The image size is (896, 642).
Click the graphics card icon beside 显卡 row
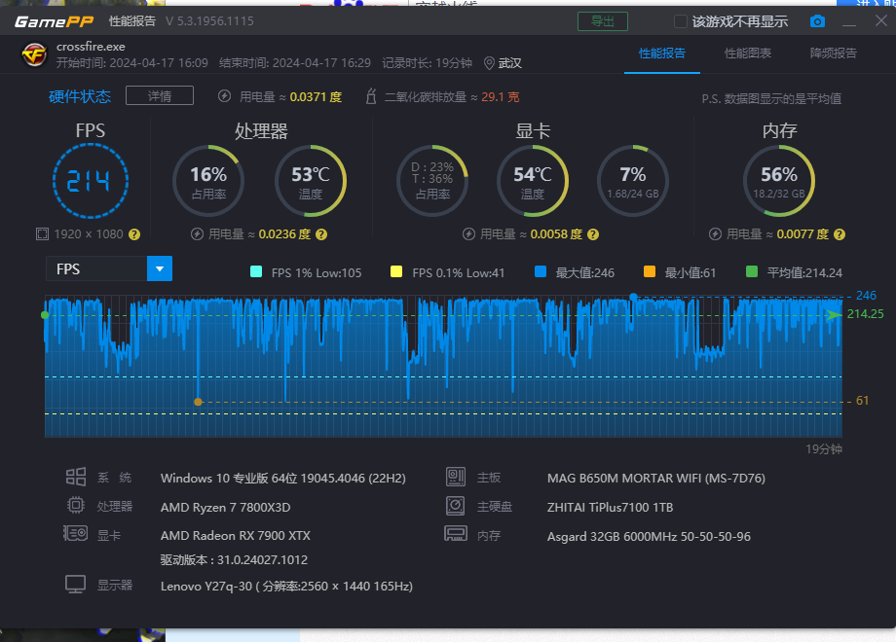(75, 534)
